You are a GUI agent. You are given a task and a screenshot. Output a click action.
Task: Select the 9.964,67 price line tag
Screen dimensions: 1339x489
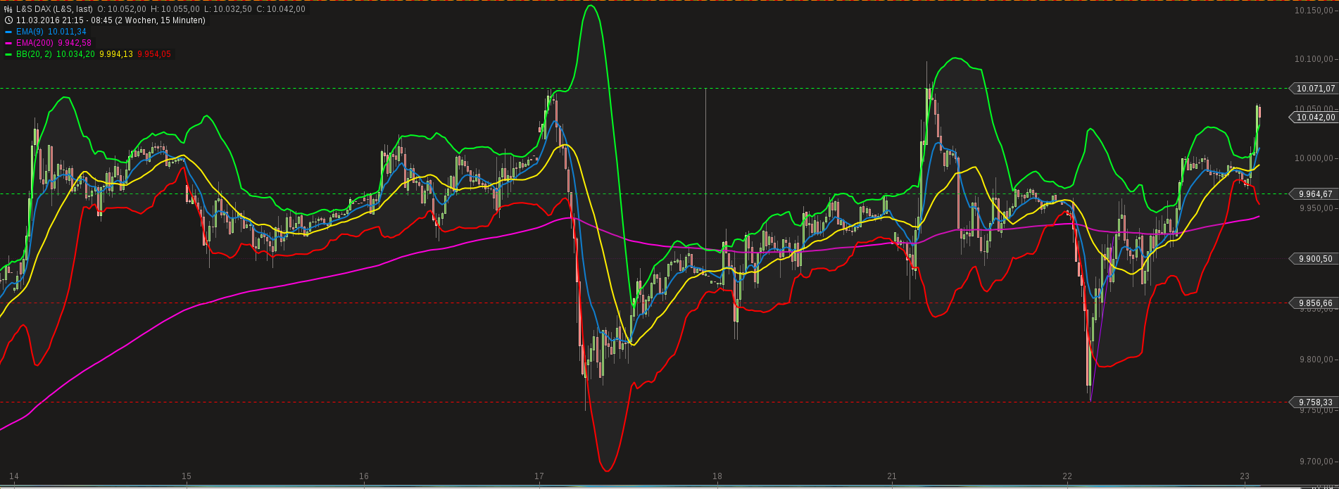pyautogui.click(x=1313, y=194)
